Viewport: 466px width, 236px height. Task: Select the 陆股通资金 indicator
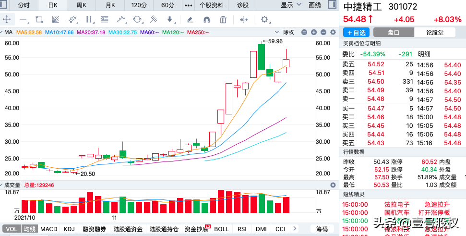[128, 229]
